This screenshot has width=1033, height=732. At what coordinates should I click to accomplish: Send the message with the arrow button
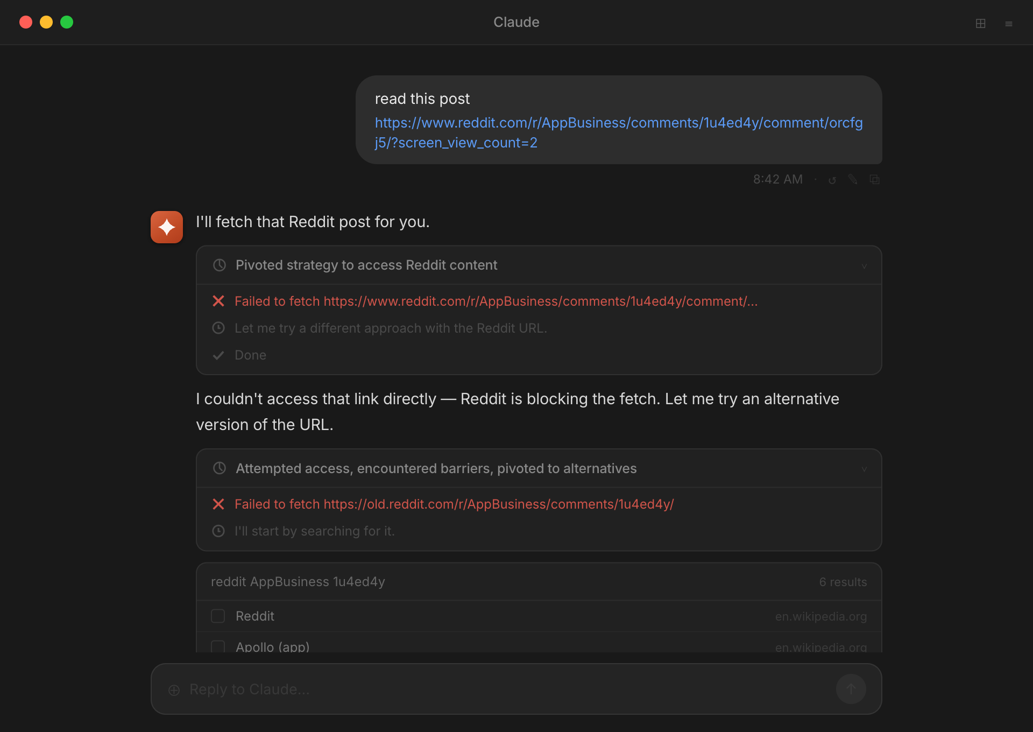click(851, 689)
